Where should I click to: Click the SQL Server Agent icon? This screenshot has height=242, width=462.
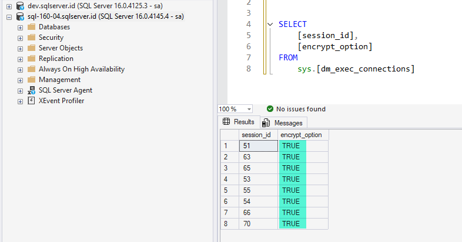click(x=31, y=90)
